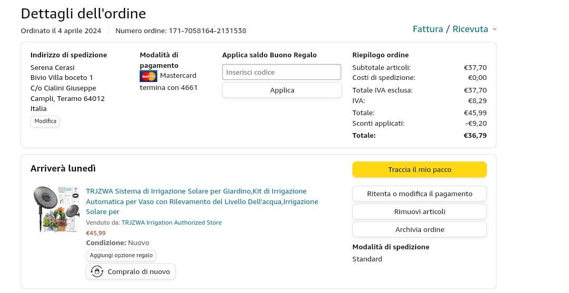Visit TRJZWA Irrigation Authorized Store seller page
The width and height of the screenshot is (569, 293).
[171, 223]
